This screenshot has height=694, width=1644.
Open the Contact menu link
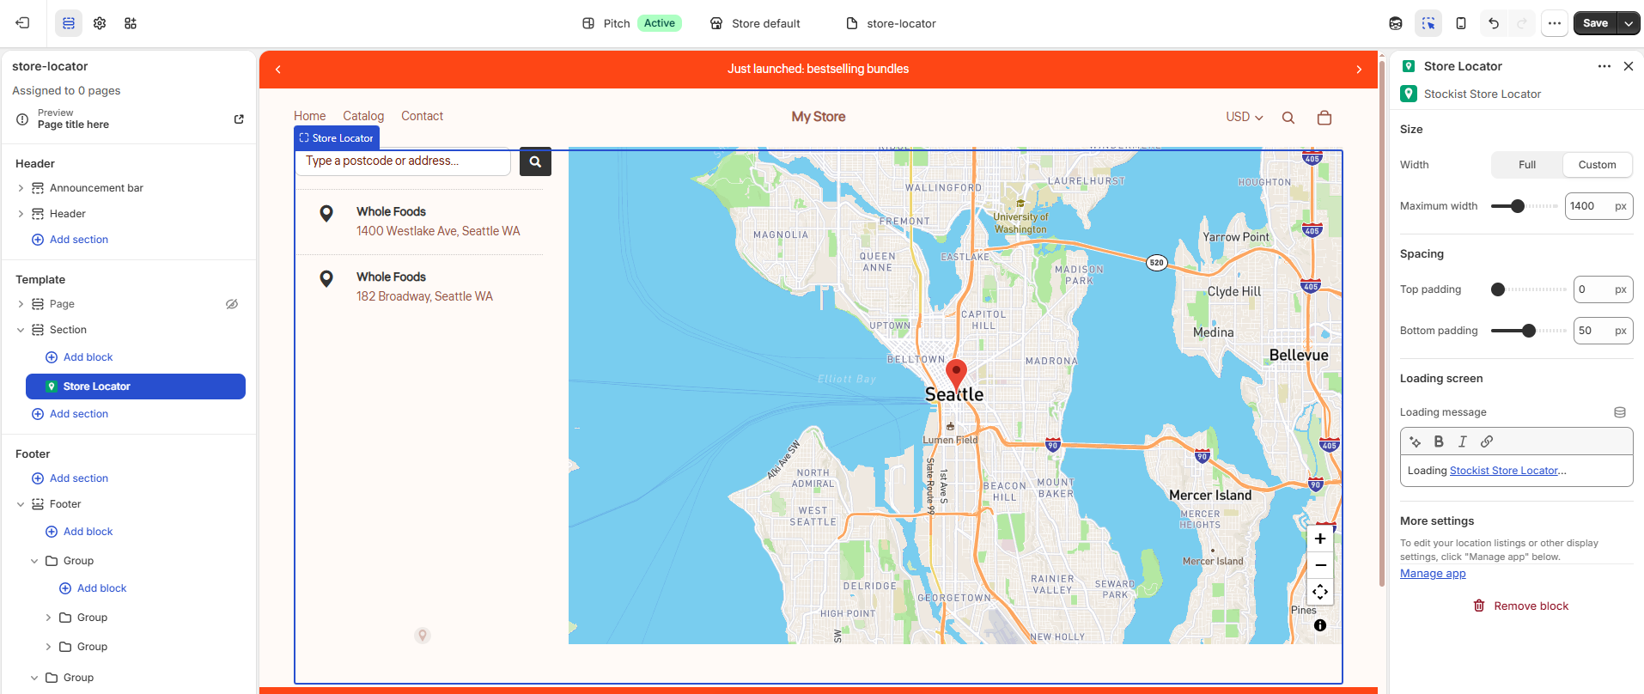(x=422, y=116)
